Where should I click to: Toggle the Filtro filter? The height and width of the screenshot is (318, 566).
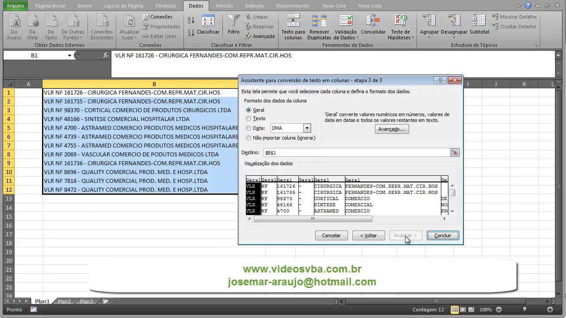(x=233, y=26)
